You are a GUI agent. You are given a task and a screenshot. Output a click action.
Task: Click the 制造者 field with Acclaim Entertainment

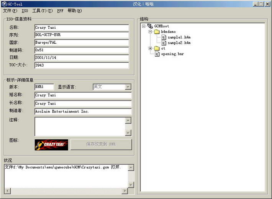click(x=83, y=111)
